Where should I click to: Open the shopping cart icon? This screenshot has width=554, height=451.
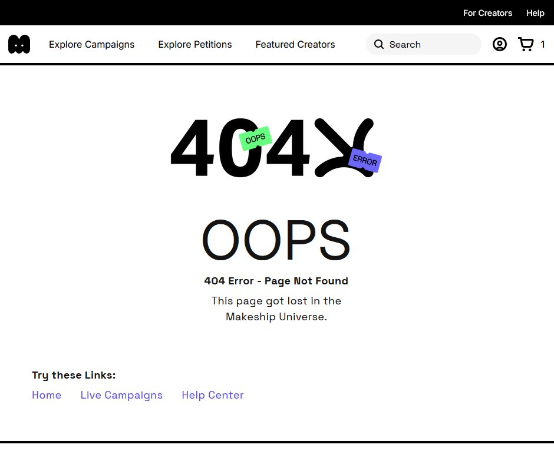526,44
